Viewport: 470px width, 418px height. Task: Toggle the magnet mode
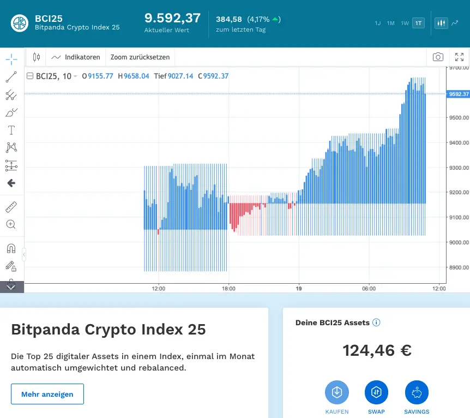tap(11, 248)
